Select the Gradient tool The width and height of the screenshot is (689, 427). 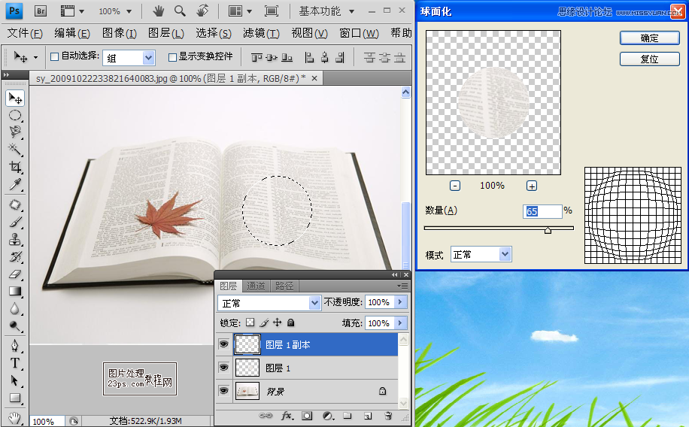(x=15, y=291)
